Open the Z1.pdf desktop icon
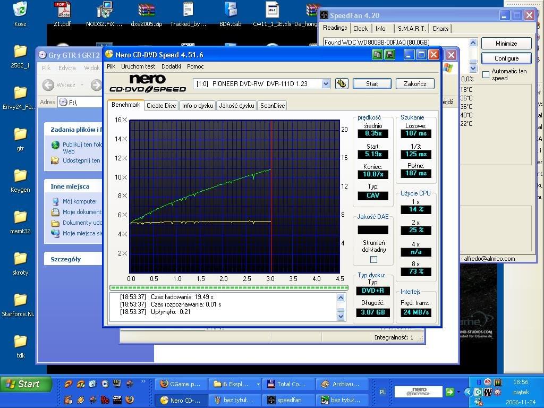Image resolution: width=544 pixels, height=408 pixels. pos(63,13)
